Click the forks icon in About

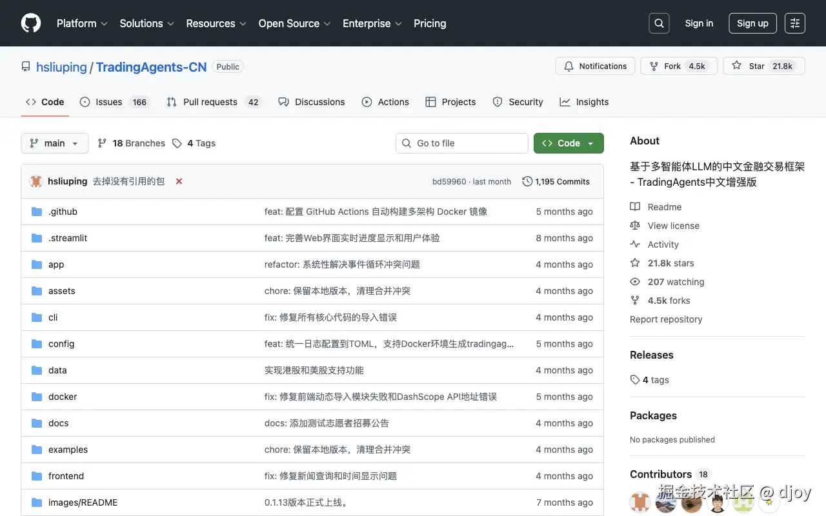635,301
